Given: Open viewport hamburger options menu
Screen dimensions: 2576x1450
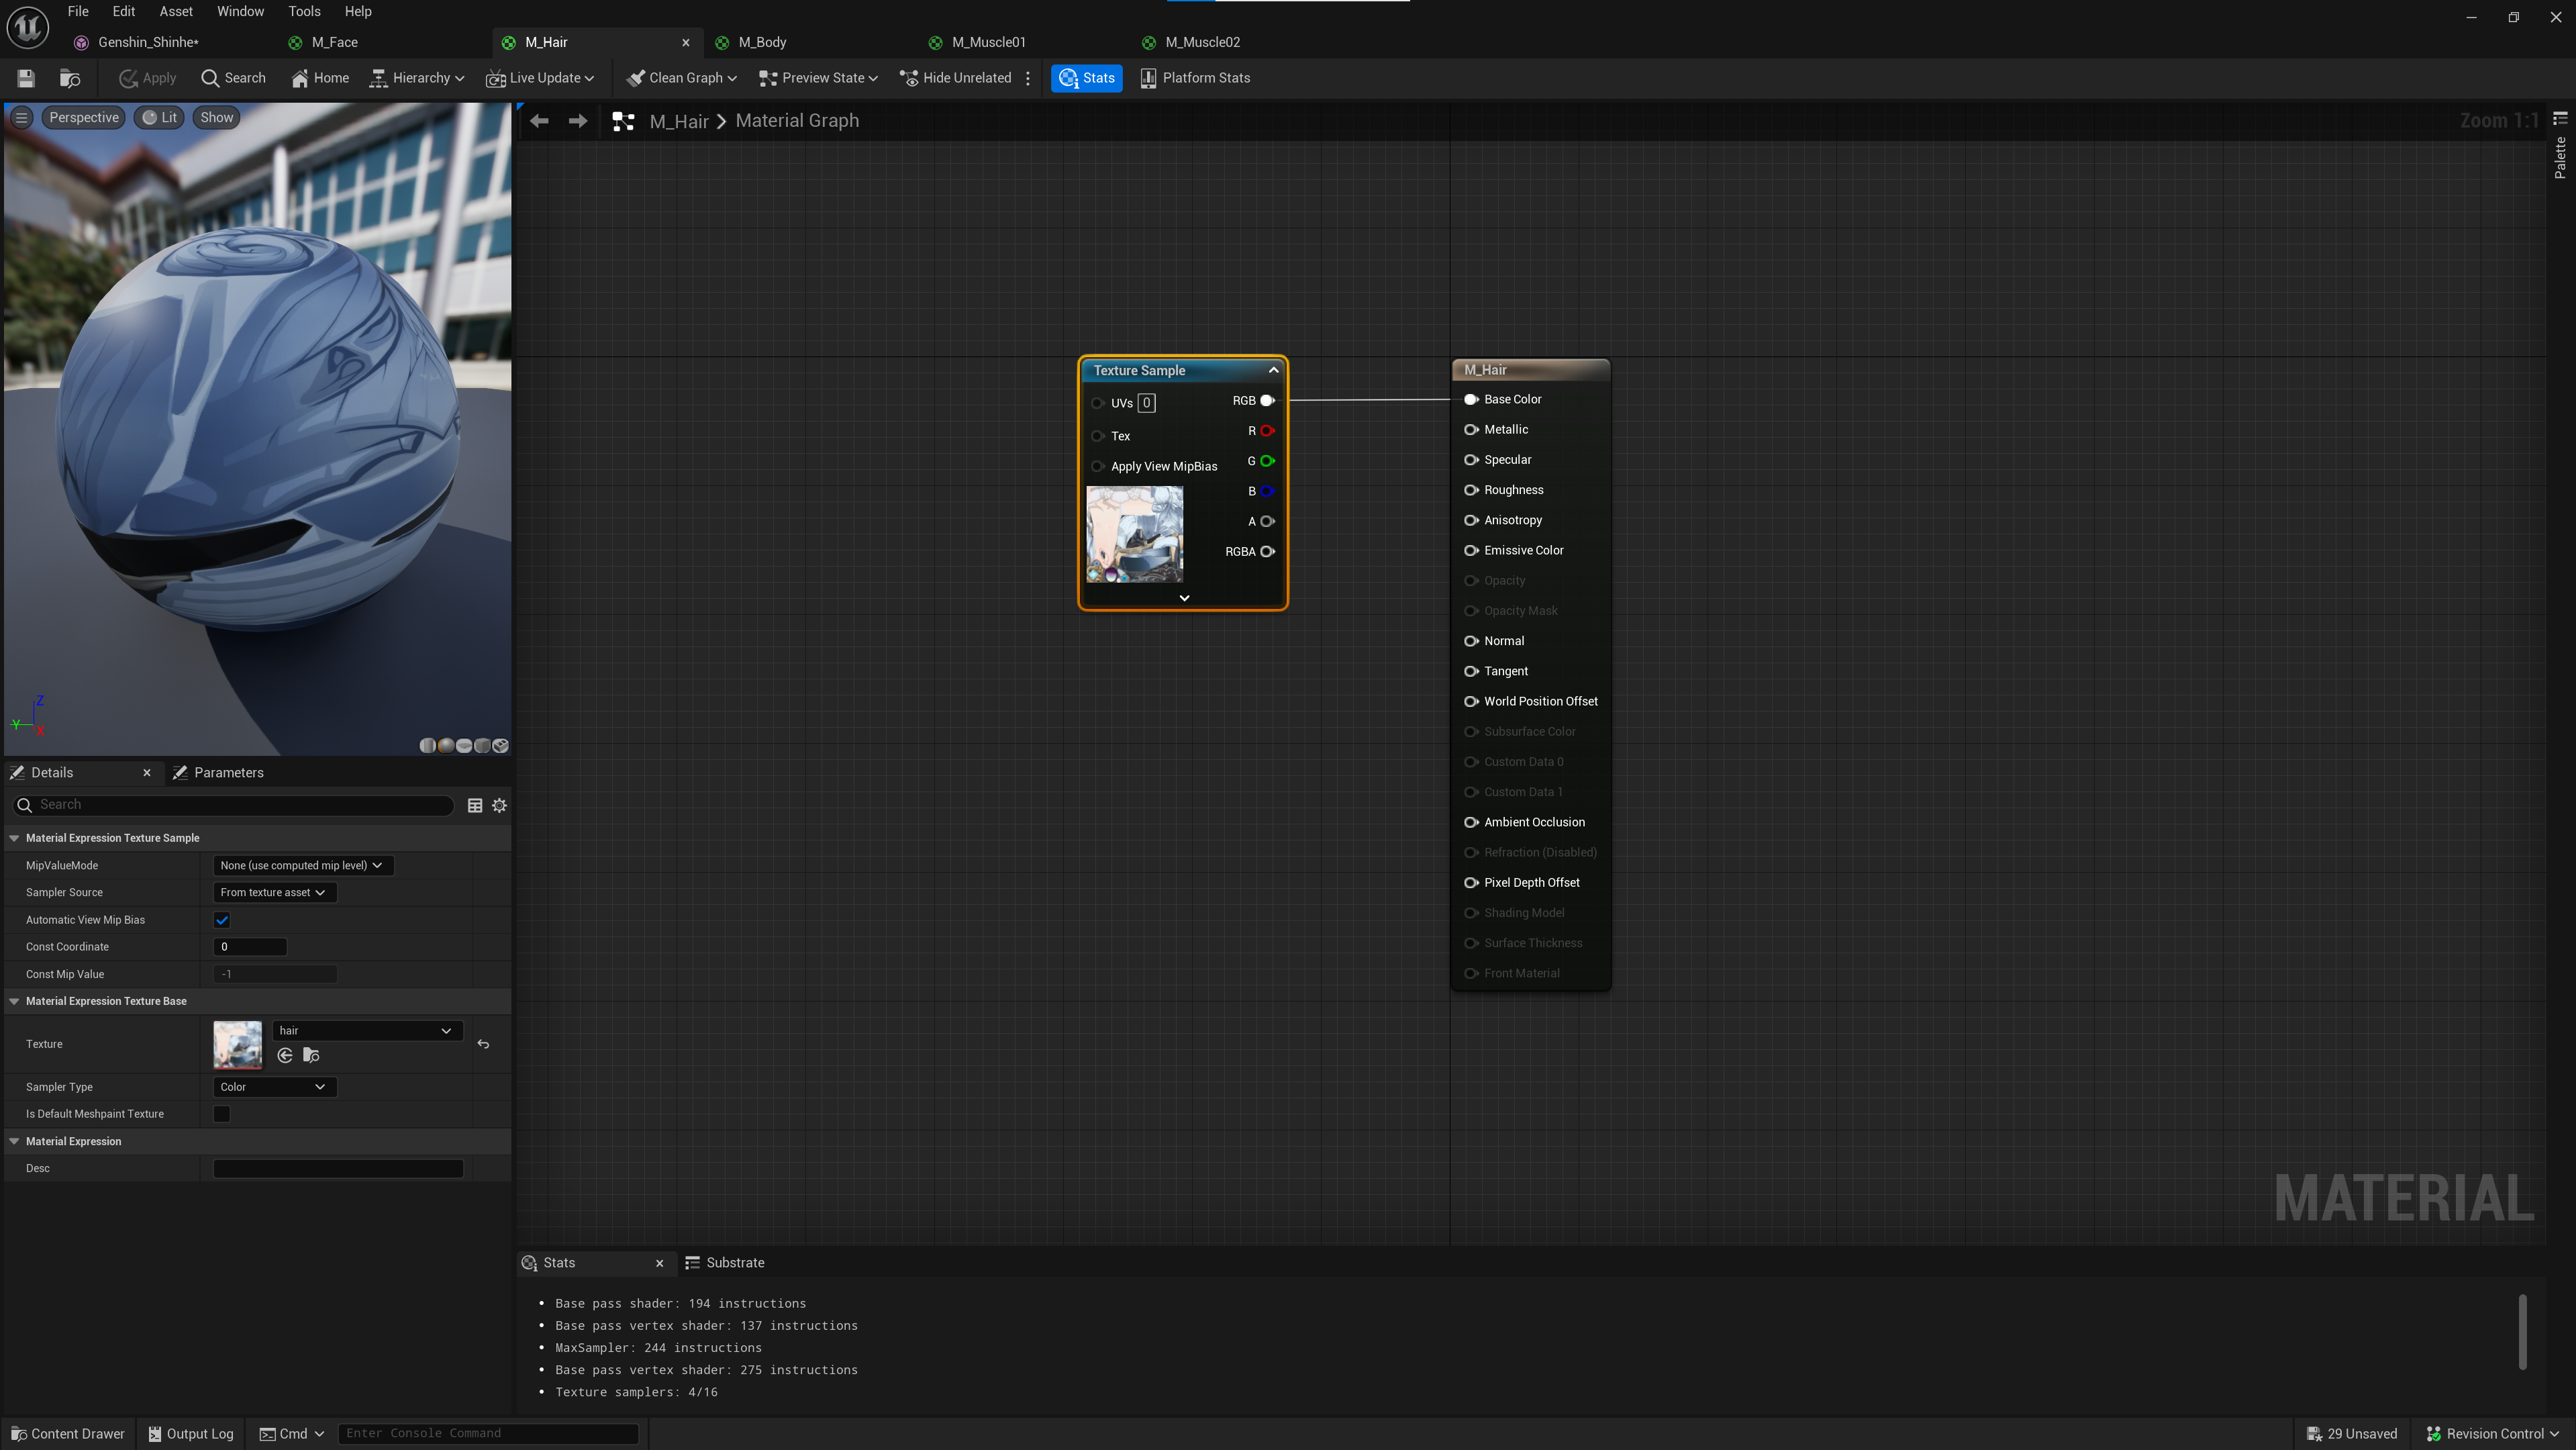Looking at the screenshot, I should [21, 117].
